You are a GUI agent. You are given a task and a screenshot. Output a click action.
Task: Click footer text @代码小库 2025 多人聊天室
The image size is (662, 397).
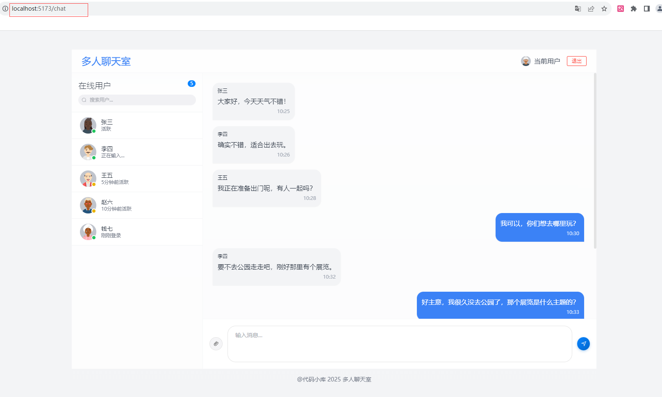click(x=334, y=379)
